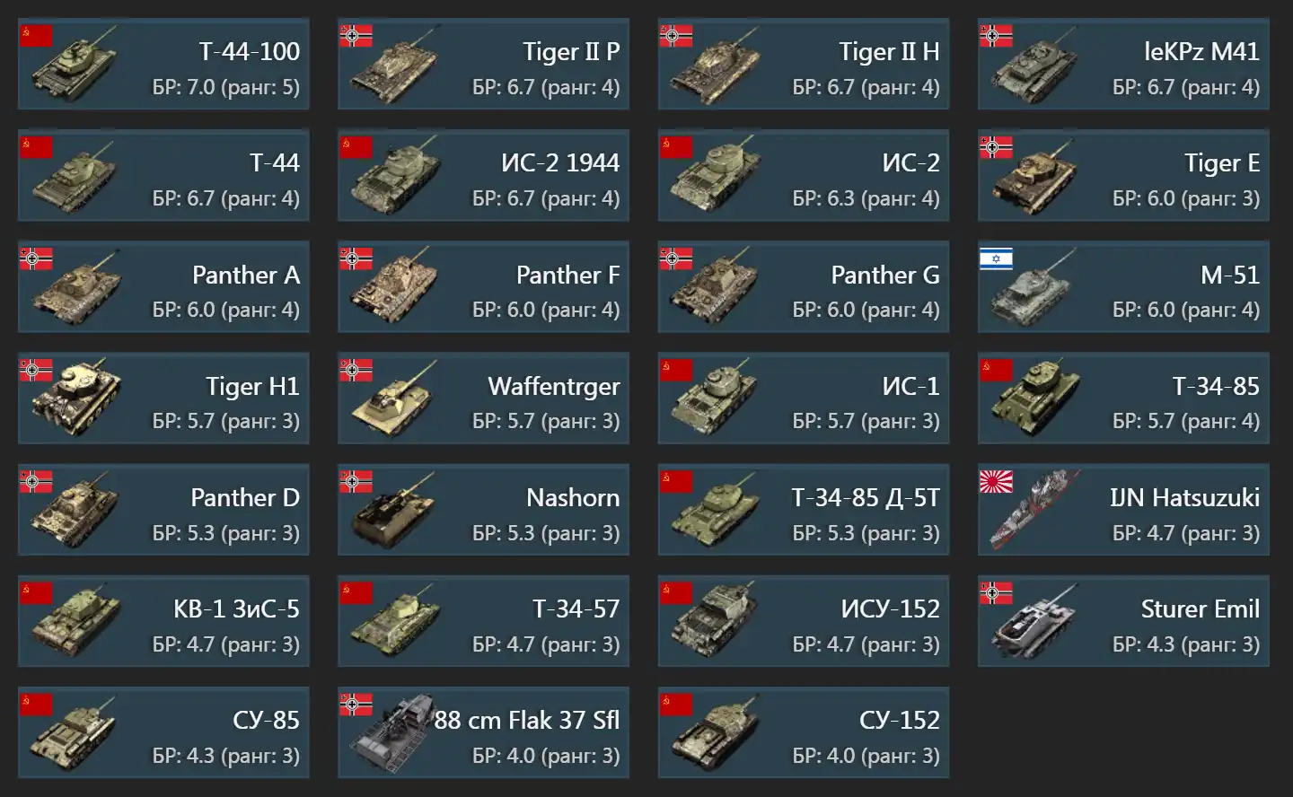
Task: Select the Waffentrger tank destroyer image
Action: pos(395,398)
